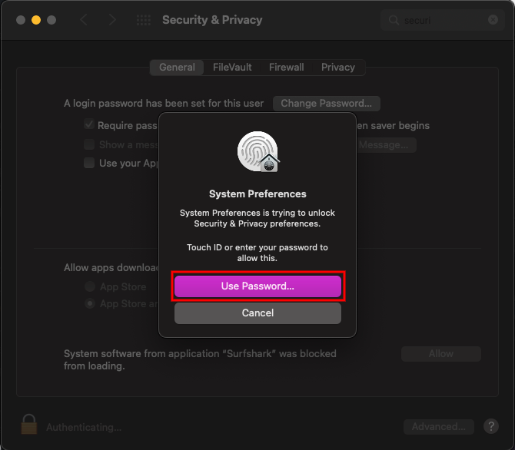This screenshot has height=450, width=515.
Task: Click the Touch ID fingerprint icon
Action: click(x=258, y=151)
